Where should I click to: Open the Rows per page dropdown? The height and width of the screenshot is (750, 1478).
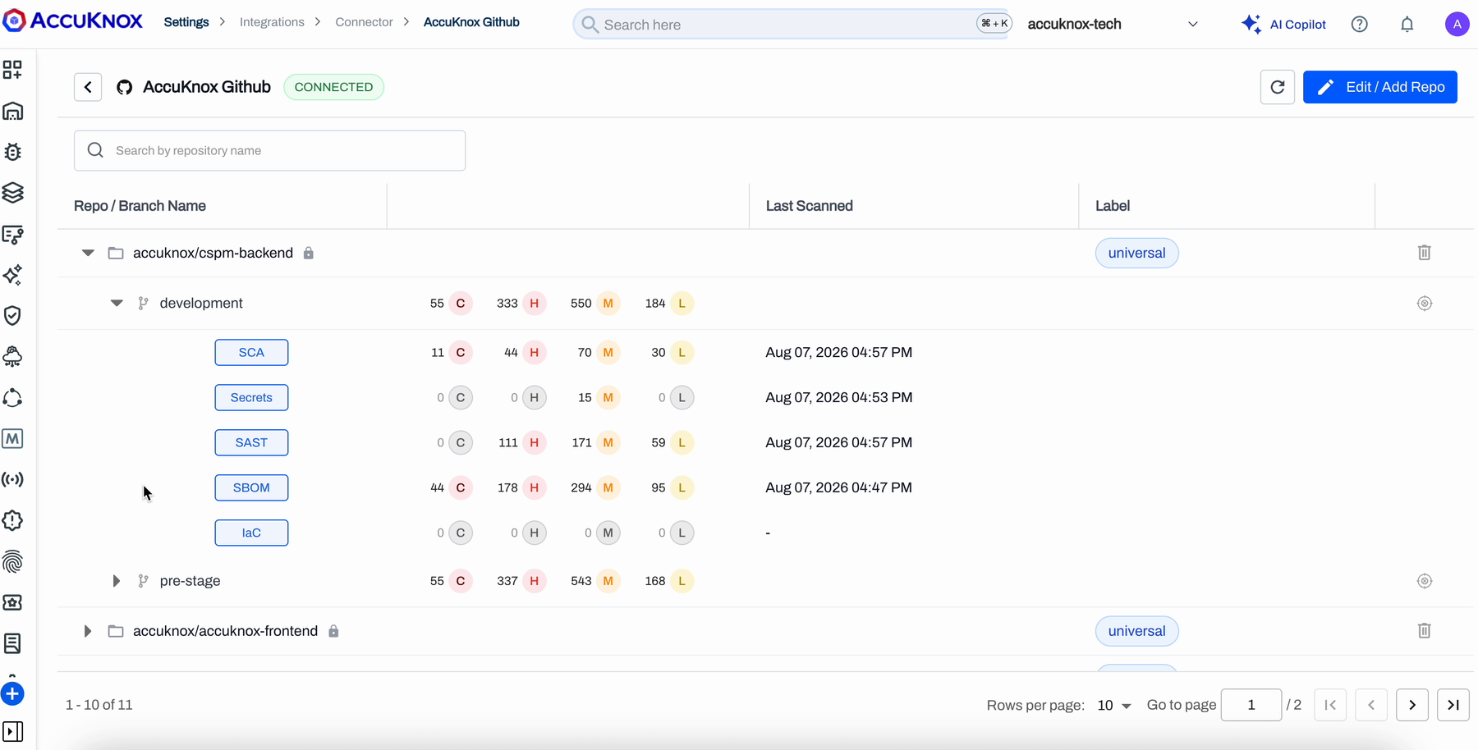pos(1114,706)
